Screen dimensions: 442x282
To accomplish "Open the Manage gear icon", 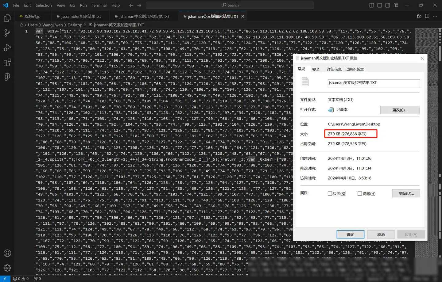I will tap(7, 268).
